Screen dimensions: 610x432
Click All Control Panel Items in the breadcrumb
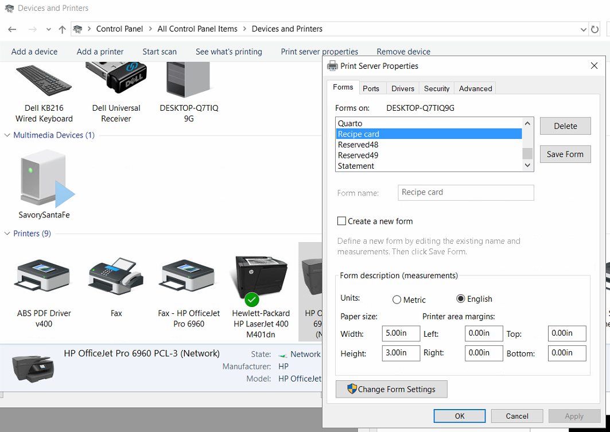click(x=197, y=29)
